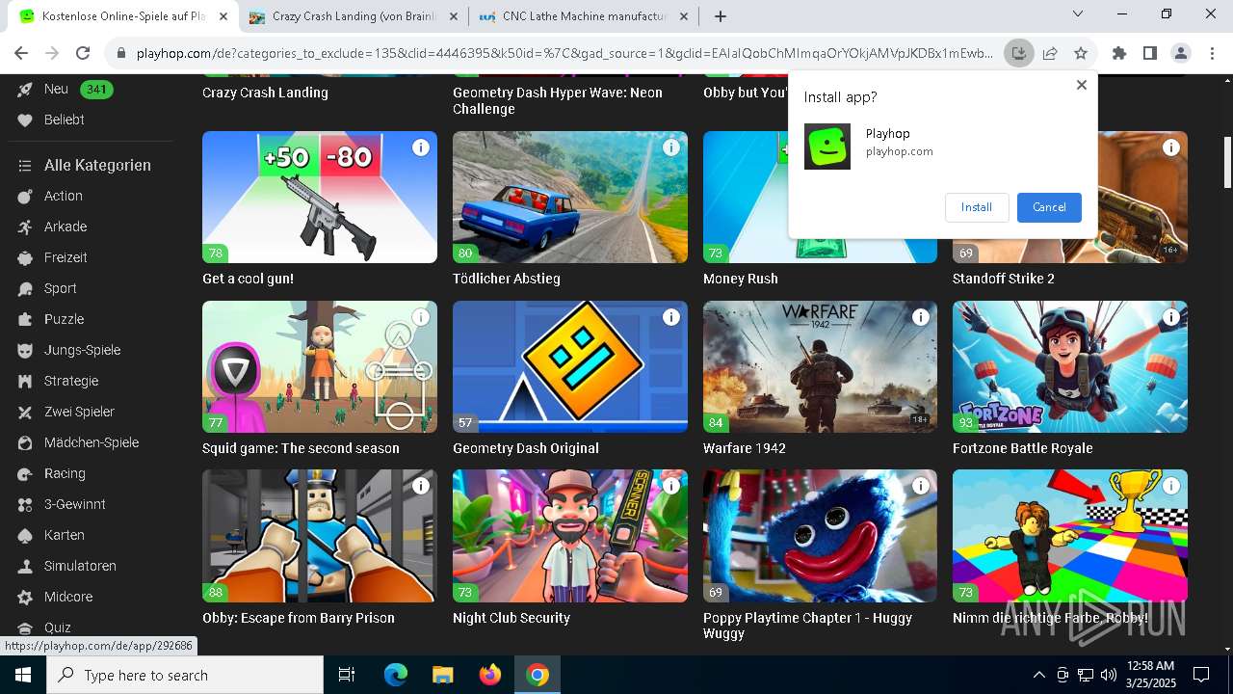Click the page vertical scrollbar
This screenshot has height=694, width=1233.
[x=1227, y=162]
